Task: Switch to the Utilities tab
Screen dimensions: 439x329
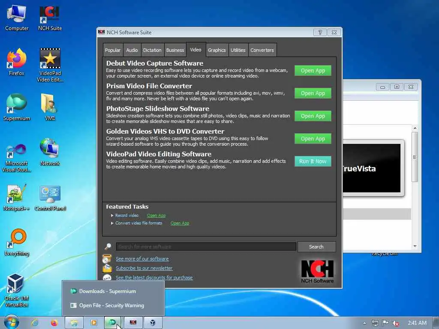Action: 238,50
